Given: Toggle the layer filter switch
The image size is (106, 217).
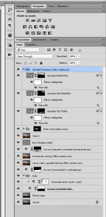Looking at the screenshot, I should [80, 50].
